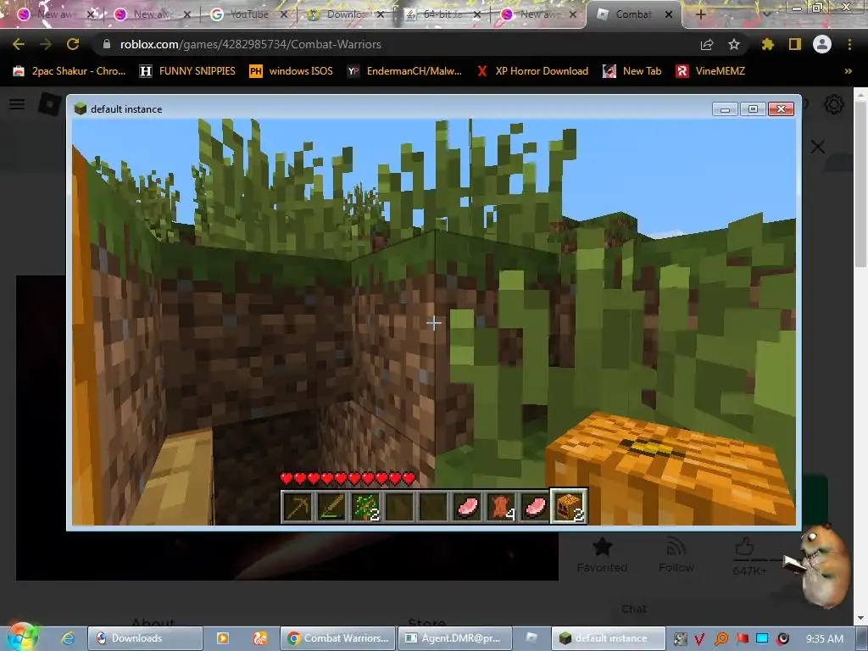Open the Chrome side panel

pos(795,44)
